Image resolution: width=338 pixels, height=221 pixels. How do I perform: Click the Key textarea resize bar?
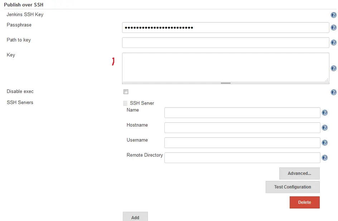point(226,83)
